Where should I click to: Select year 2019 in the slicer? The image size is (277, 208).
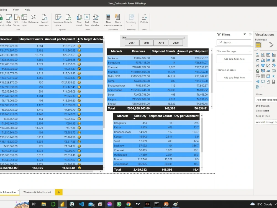coord(161,43)
